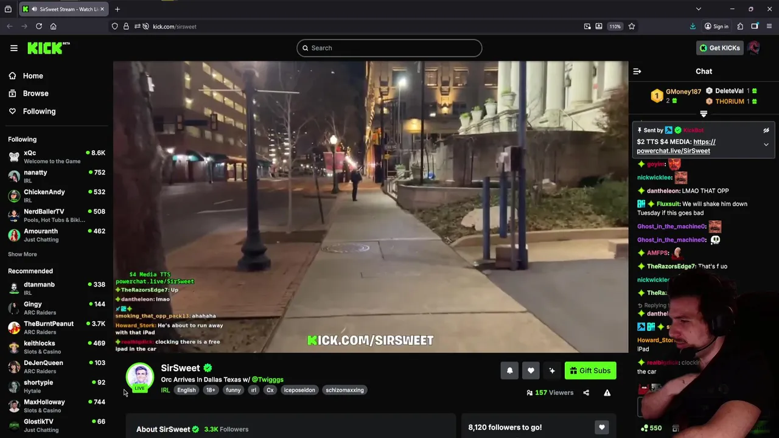
Task: Click the Gift Subs button
Action: (x=590, y=370)
